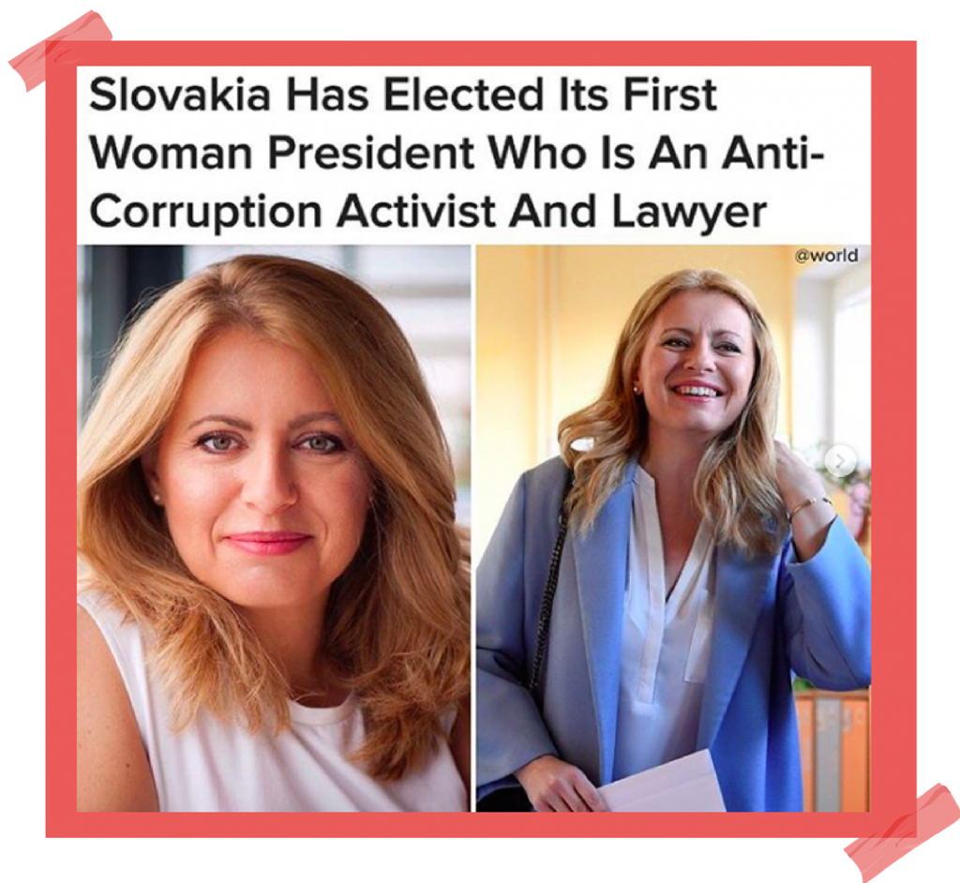
Task: Click the word "Slovakia" in the headline
Action: [179, 95]
